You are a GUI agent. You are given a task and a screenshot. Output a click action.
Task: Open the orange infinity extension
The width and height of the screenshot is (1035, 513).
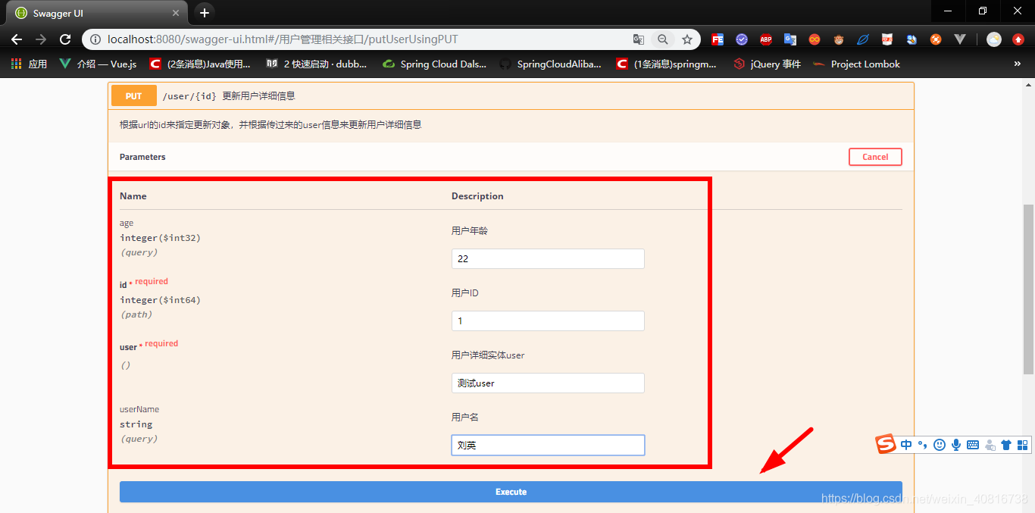815,39
